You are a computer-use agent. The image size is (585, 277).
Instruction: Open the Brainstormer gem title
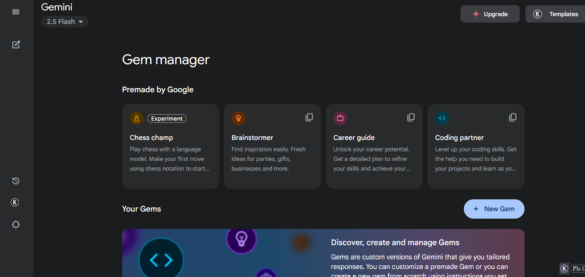(252, 138)
